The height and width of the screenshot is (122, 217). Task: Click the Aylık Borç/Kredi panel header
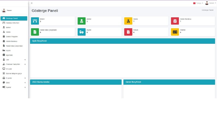point(123,41)
